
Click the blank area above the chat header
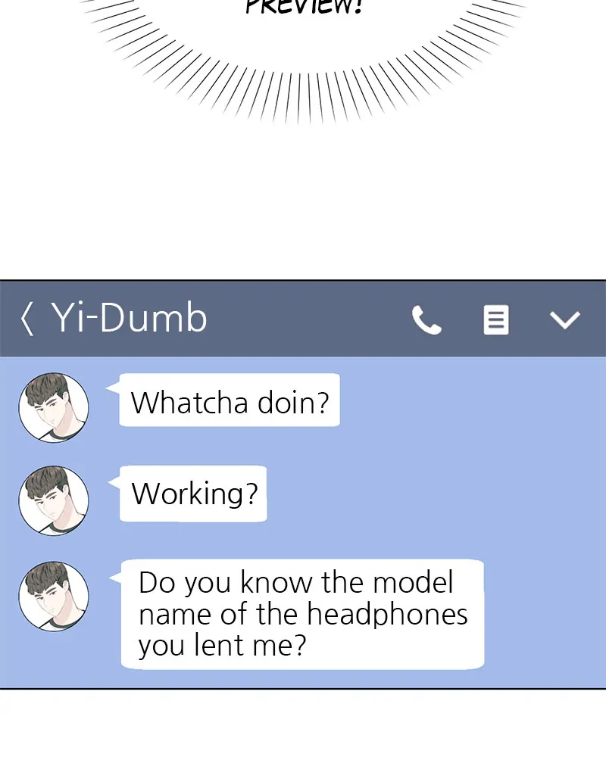coord(303,203)
